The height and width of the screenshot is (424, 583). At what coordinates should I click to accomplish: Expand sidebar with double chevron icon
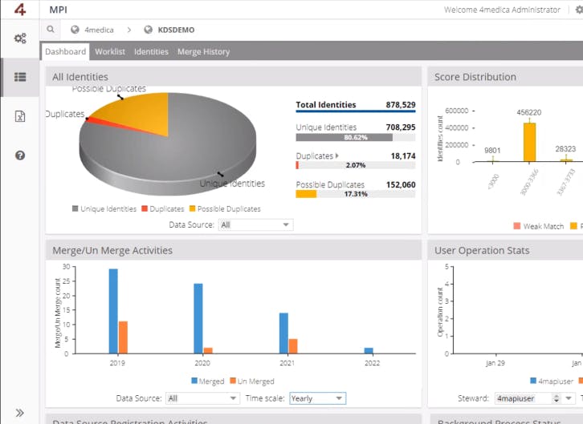point(20,413)
